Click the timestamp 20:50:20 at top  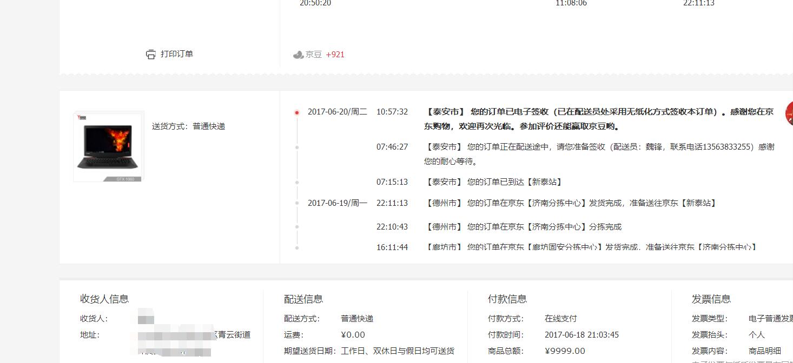[315, 3]
